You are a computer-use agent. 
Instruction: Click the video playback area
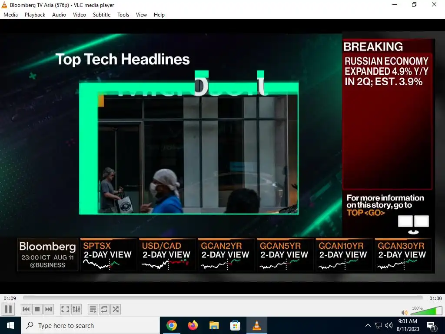(222, 156)
